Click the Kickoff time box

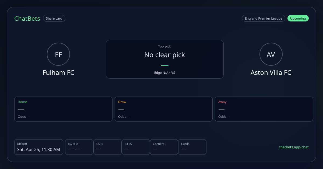[38, 147]
